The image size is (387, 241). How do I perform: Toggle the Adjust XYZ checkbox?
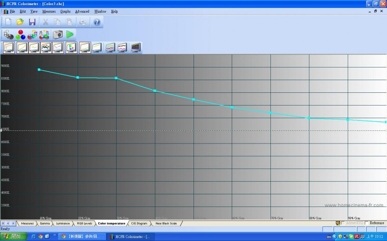tap(343, 223)
